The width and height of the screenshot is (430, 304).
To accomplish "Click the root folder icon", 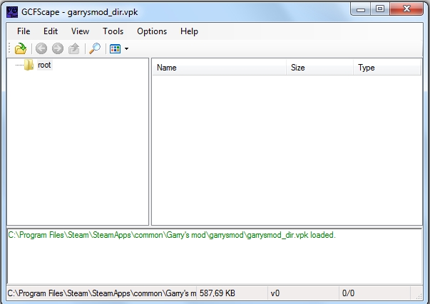I will pyautogui.click(x=29, y=65).
